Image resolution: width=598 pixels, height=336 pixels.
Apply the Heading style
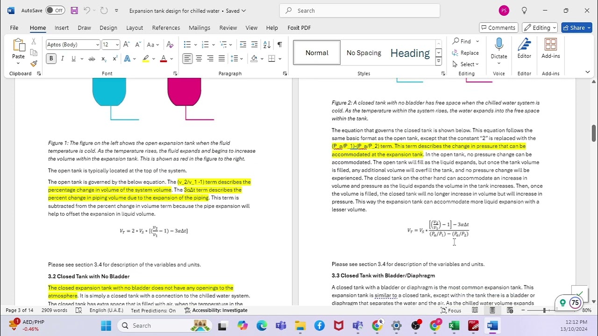(x=410, y=53)
